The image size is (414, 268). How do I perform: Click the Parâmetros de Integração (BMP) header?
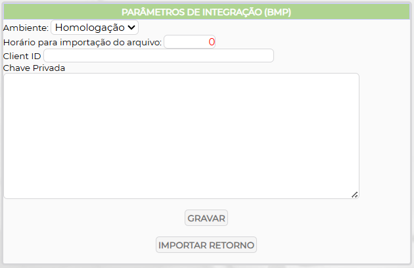206,12
